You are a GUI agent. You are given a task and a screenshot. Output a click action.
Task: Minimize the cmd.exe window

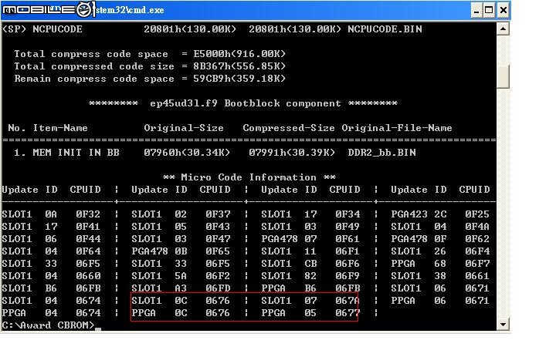point(476,10)
